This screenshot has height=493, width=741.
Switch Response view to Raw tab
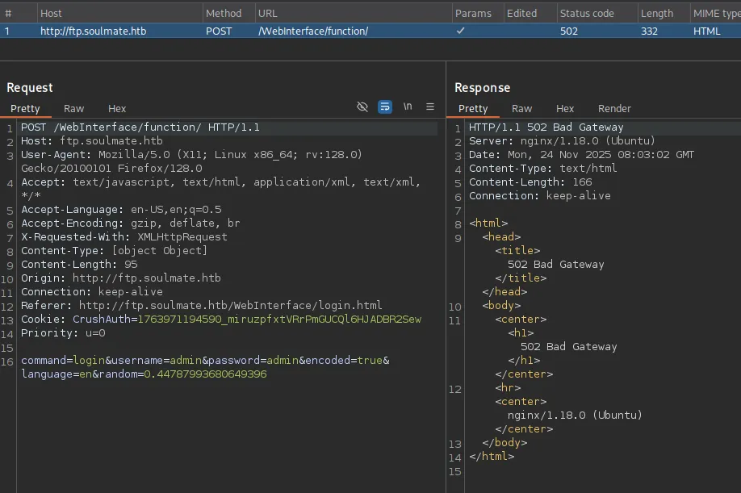tap(522, 108)
